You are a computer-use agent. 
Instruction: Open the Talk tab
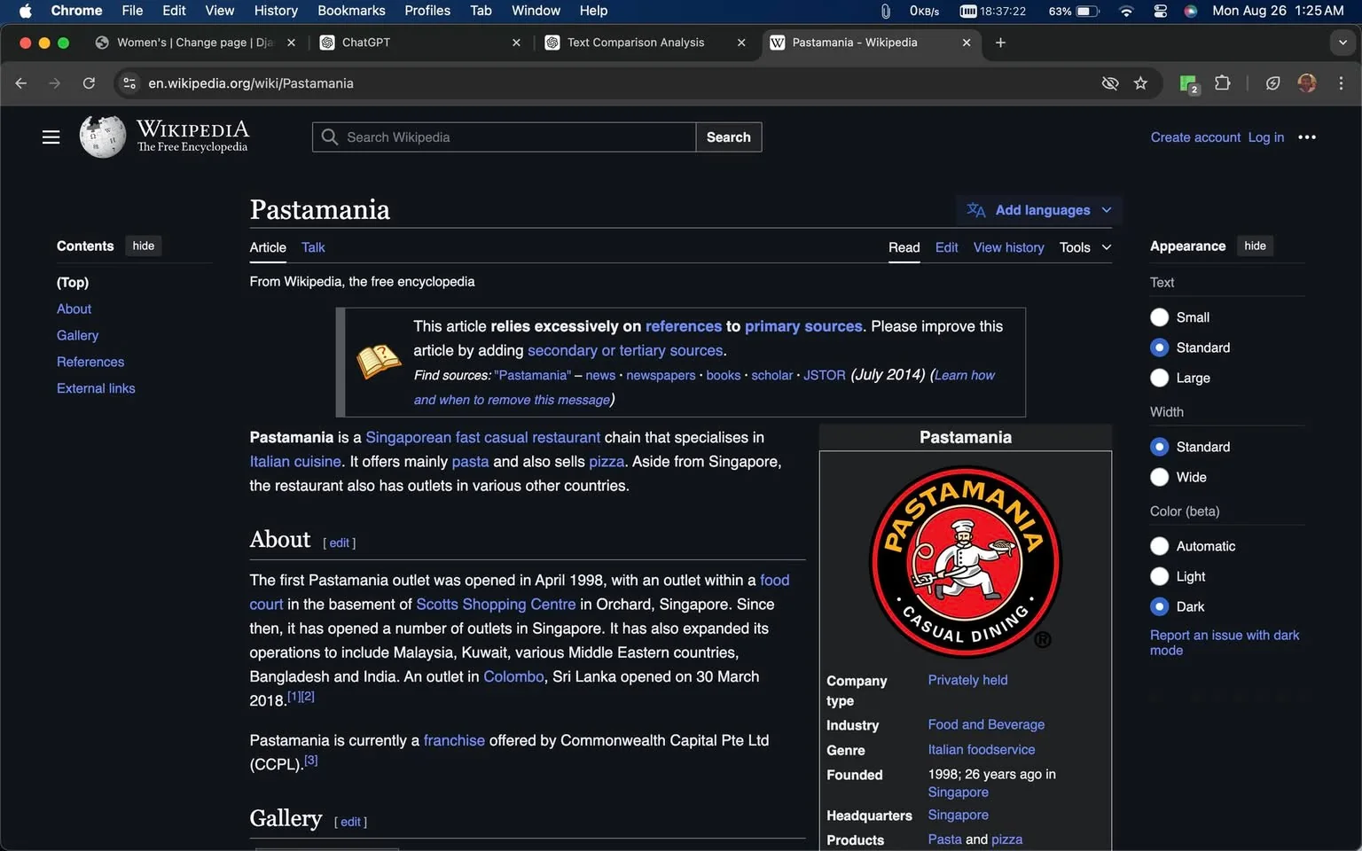point(313,247)
